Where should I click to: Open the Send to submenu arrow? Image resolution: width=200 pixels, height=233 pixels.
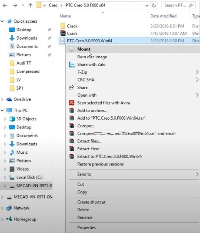[x=197, y=174]
